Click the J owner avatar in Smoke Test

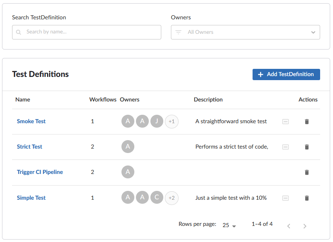[157, 121]
